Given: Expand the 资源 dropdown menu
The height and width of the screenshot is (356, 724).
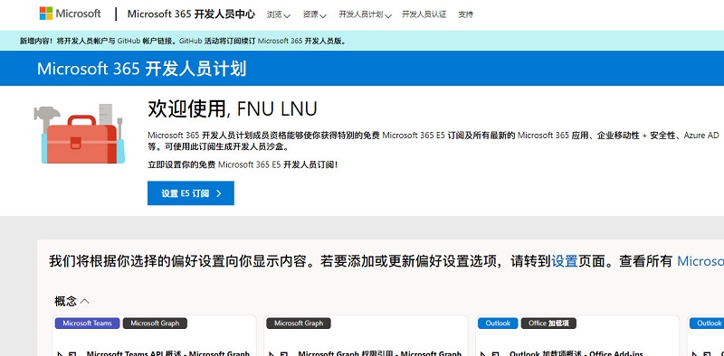Looking at the screenshot, I should 314,14.
